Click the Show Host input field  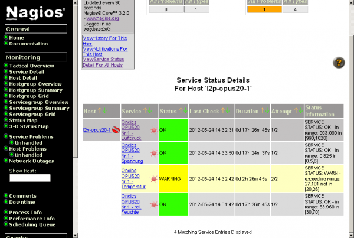click(x=29, y=178)
